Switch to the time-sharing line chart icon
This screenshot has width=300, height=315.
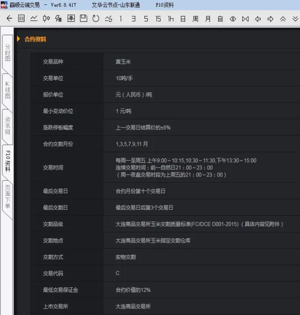point(34,18)
